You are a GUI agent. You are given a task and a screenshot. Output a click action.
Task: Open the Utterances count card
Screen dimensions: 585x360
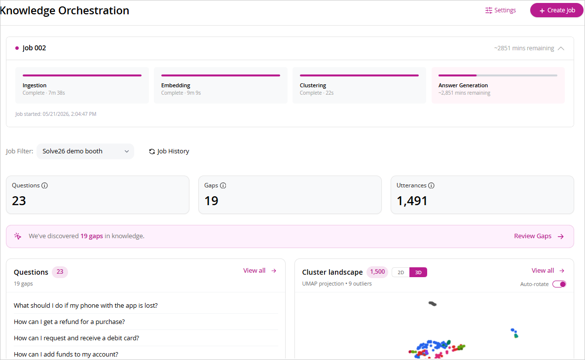point(482,195)
